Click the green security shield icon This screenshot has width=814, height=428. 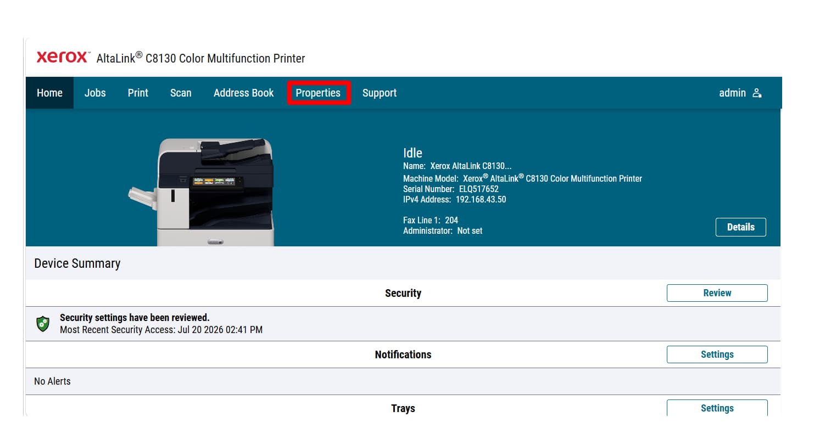tap(43, 324)
